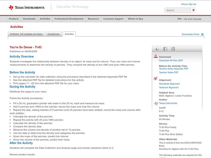Click the eNews Sign Up link

(x=189, y=4)
